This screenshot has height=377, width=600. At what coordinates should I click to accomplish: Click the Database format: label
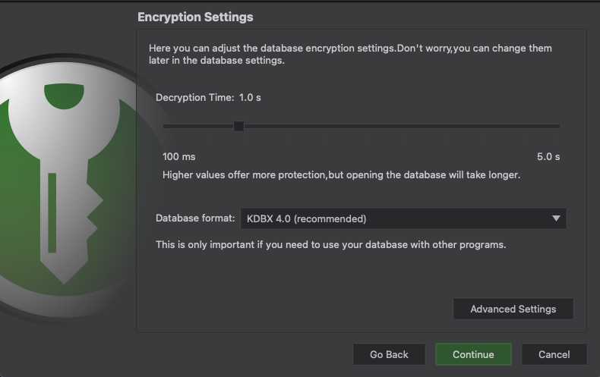coord(195,218)
